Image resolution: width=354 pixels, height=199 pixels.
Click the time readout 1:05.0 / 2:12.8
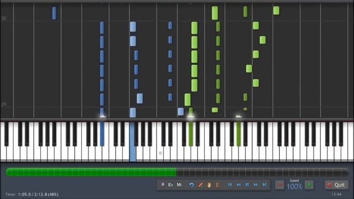click(38, 194)
